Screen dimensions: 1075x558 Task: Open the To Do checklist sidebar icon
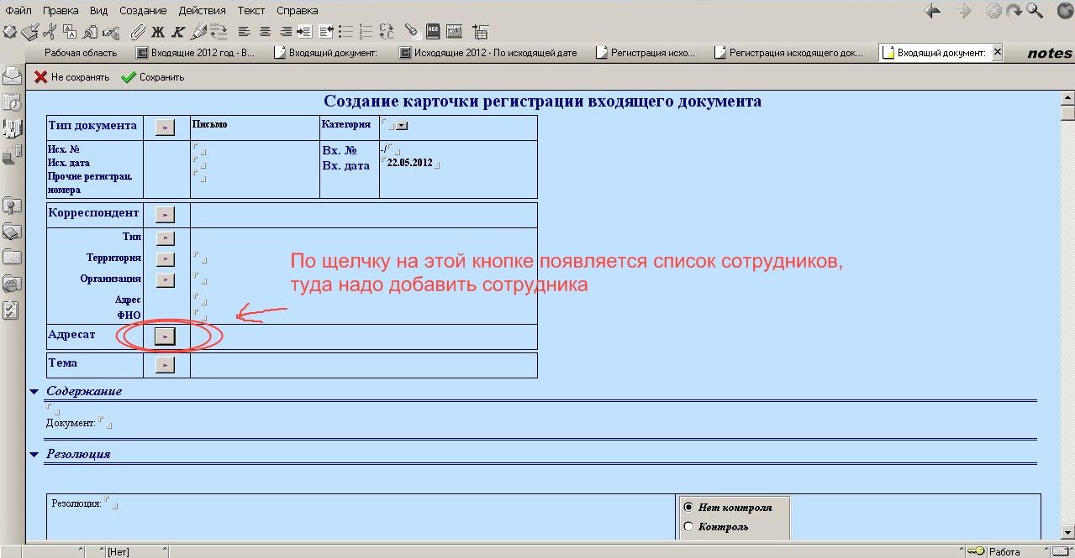tap(12, 310)
